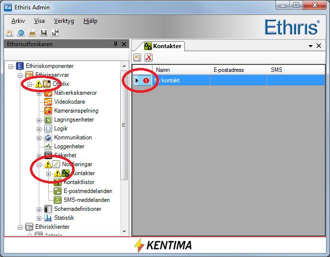Click the row selector arrow of Ny kontakt
The image size is (330, 257).
tap(137, 80)
